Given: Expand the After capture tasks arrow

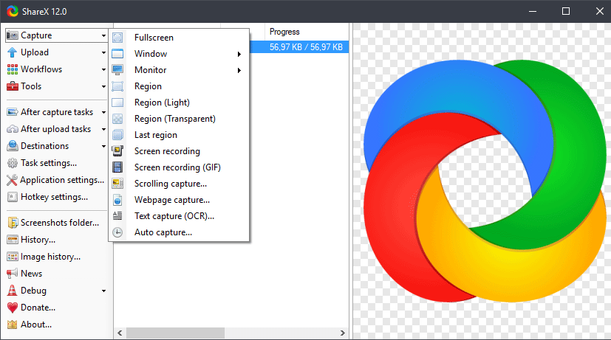Looking at the screenshot, I should pos(103,112).
